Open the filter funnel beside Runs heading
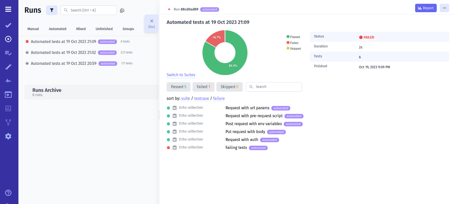This screenshot has height=204, width=454. [x=52, y=10]
